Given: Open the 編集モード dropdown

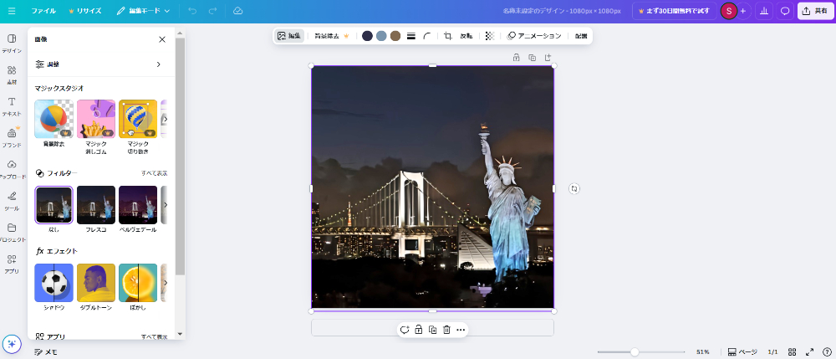Looking at the screenshot, I should pyautogui.click(x=143, y=11).
